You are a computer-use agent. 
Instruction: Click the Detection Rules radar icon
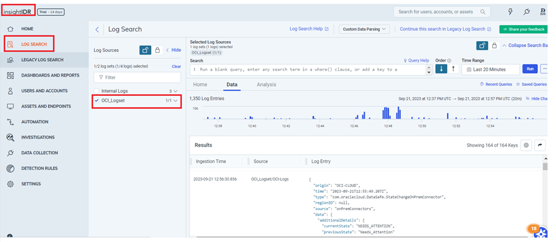pyautogui.click(x=10, y=168)
